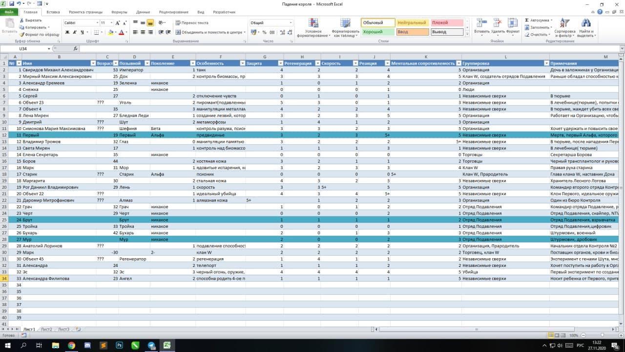Open the Лист2 sheet tab
625x352 pixels.
pyautogui.click(x=46, y=330)
